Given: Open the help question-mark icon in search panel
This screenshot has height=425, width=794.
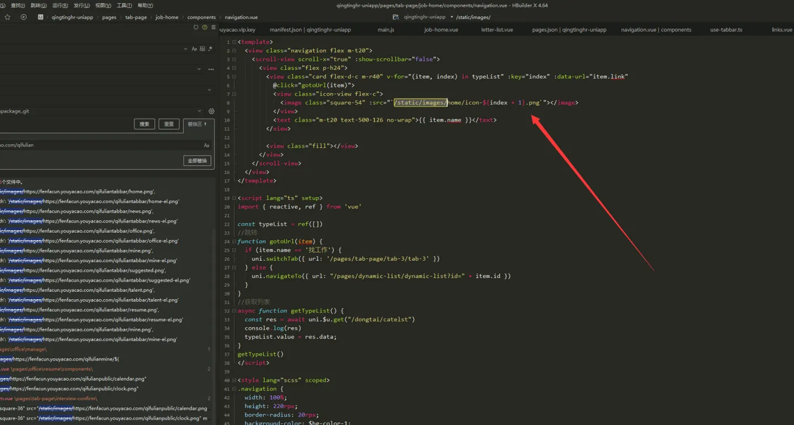Looking at the screenshot, I should click(x=205, y=27).
